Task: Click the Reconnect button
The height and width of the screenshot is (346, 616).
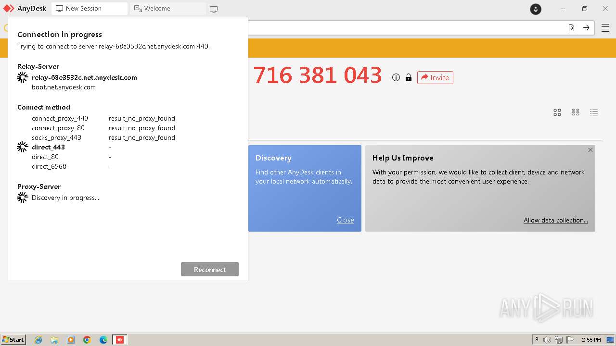Action: tap(210, 269)
